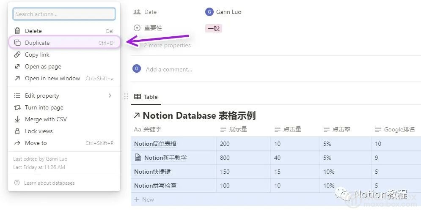Click the Duplicate copy icon
421x213 pixels.
click(17, 43)
